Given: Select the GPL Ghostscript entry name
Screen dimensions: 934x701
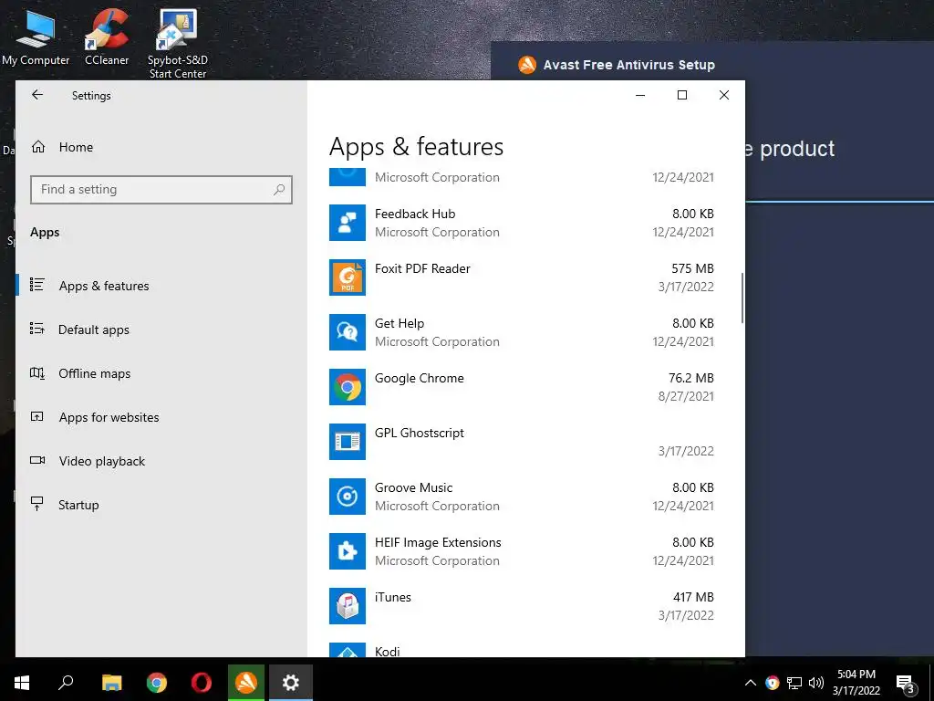Looking at the screenshot, I should click(420, 434).
